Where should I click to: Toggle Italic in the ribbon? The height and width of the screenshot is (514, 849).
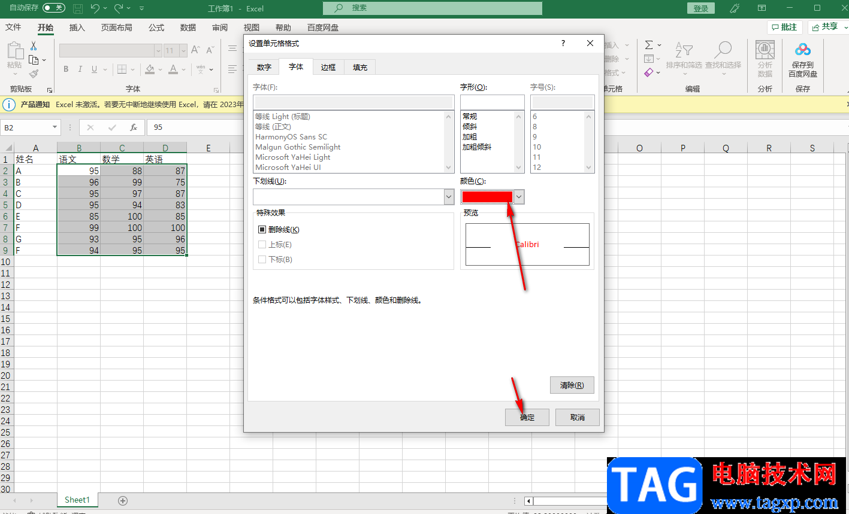80,69
